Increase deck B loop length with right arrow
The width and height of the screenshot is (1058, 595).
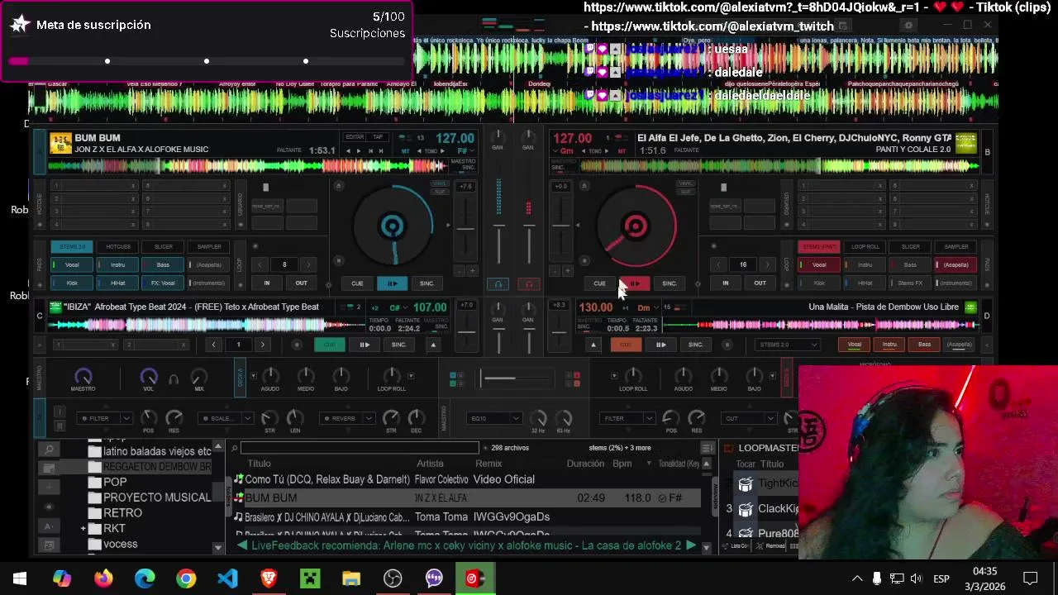point(767,264)
